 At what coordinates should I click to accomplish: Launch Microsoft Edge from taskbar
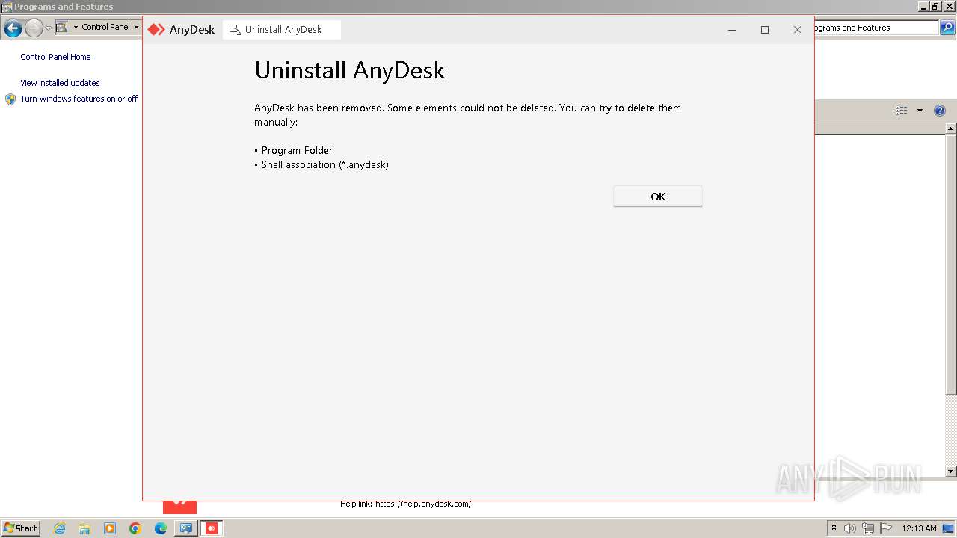(x=161, y=528)
